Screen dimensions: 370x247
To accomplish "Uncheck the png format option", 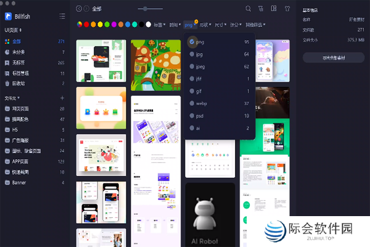I will coord(192,42).
